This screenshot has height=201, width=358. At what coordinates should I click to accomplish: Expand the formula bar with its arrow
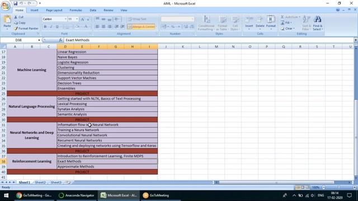pos(356,40)
